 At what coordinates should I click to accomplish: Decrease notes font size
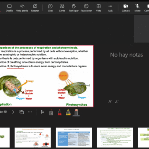pos(117,102)
